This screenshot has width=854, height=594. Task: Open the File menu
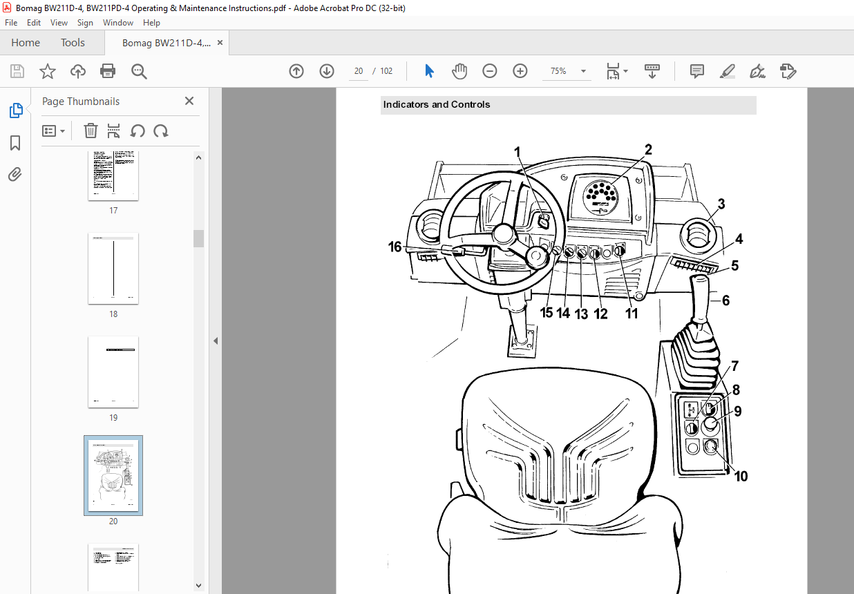pos(11,23)
